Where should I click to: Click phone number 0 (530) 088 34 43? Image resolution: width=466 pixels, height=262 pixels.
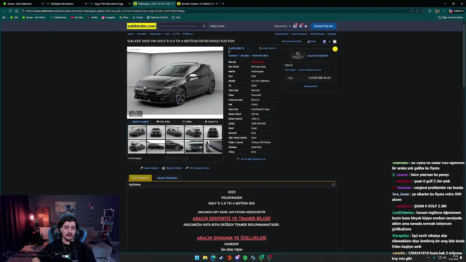[319, 78]
